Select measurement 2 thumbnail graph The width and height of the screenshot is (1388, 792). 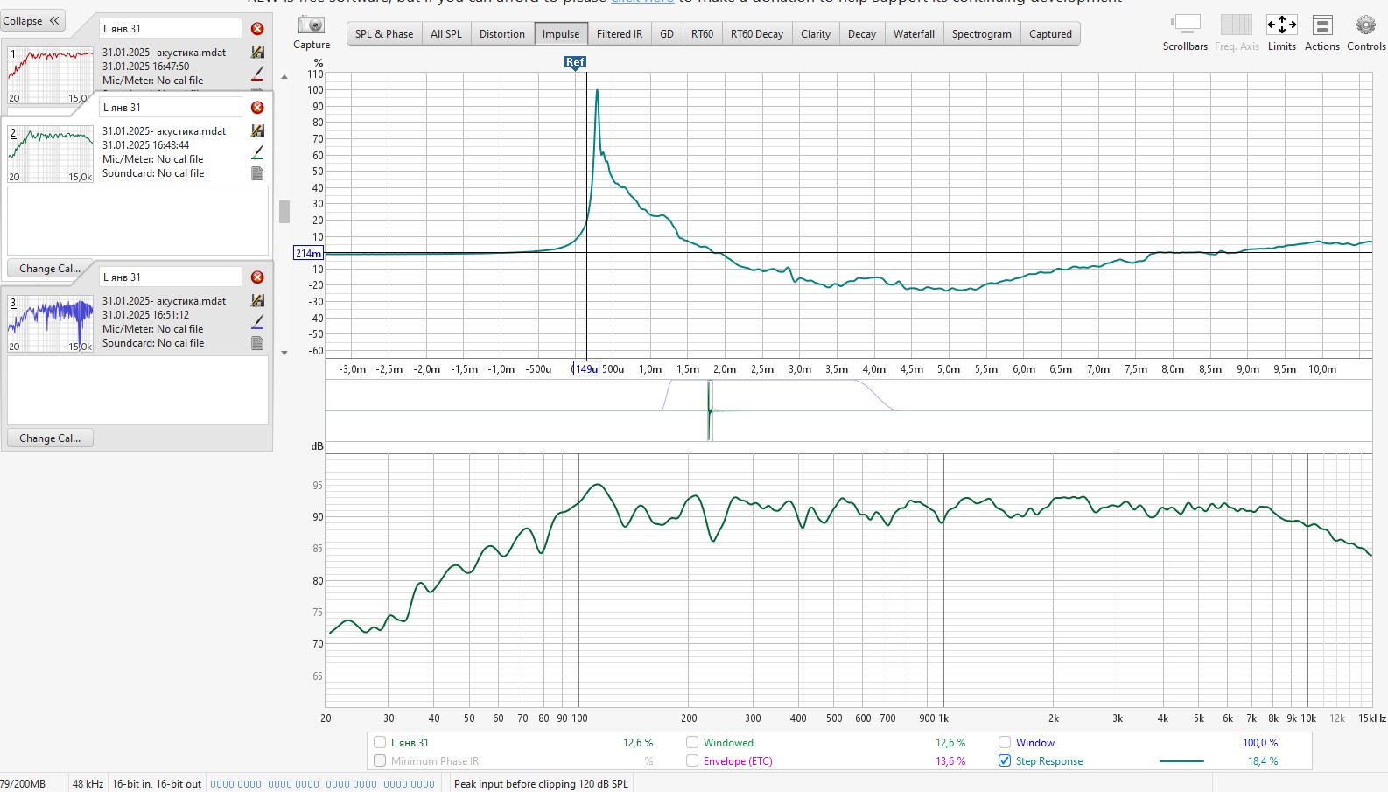pos(51,154)
